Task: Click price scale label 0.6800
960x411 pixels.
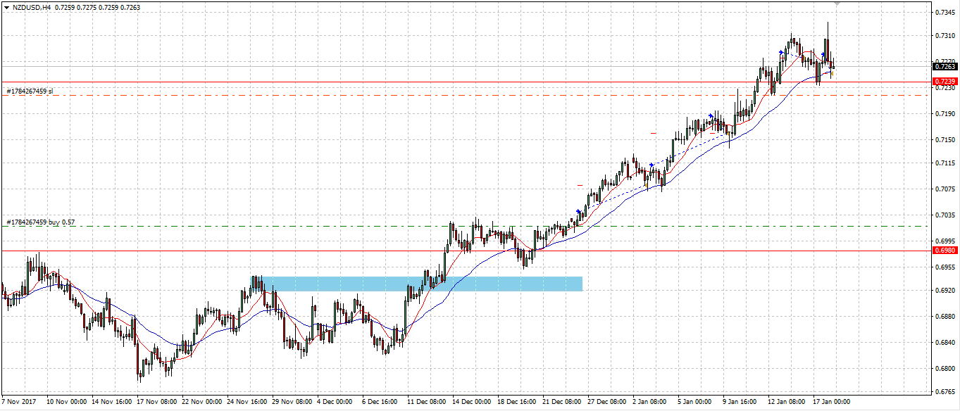Action: point(945,369)
